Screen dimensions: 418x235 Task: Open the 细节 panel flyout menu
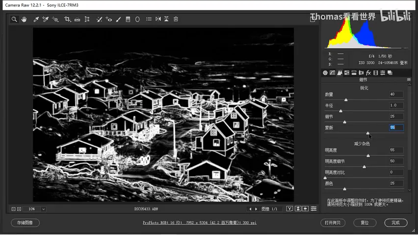[409, 80]
